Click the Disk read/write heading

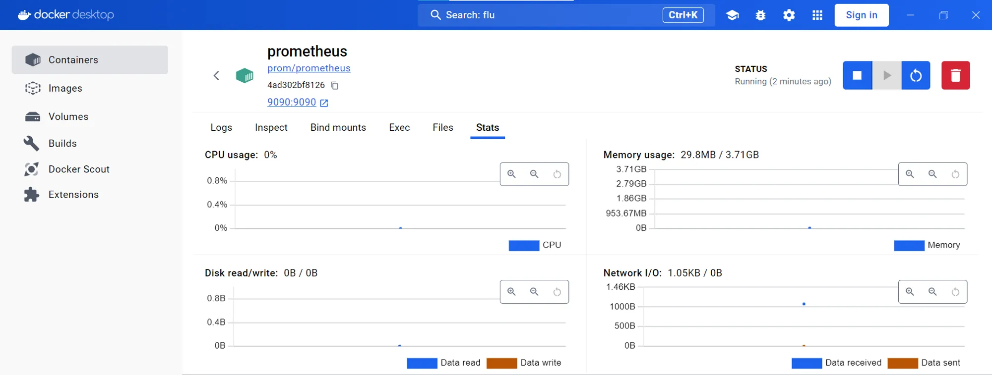[x=241, y=273]
